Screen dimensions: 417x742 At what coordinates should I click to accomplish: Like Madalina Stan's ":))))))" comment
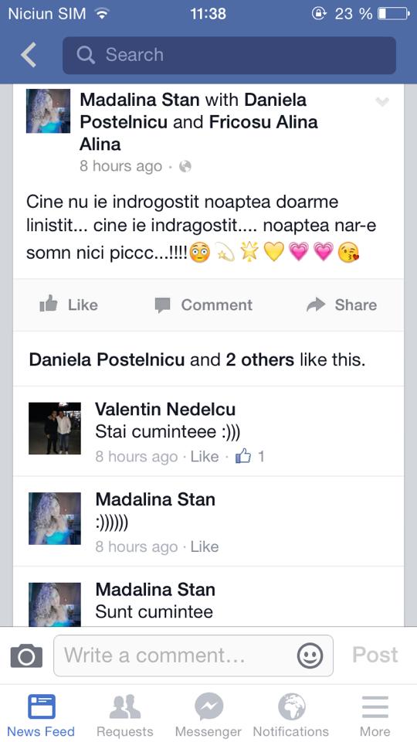(204, 546)
